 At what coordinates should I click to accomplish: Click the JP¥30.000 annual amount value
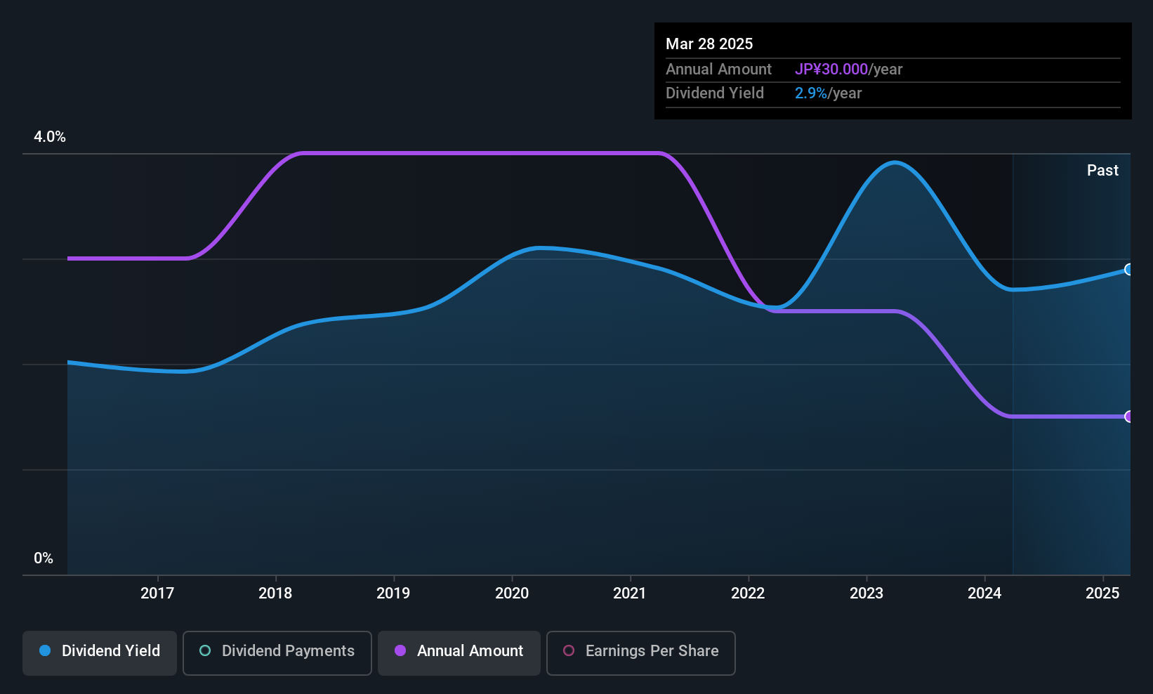tap(831, 70)
